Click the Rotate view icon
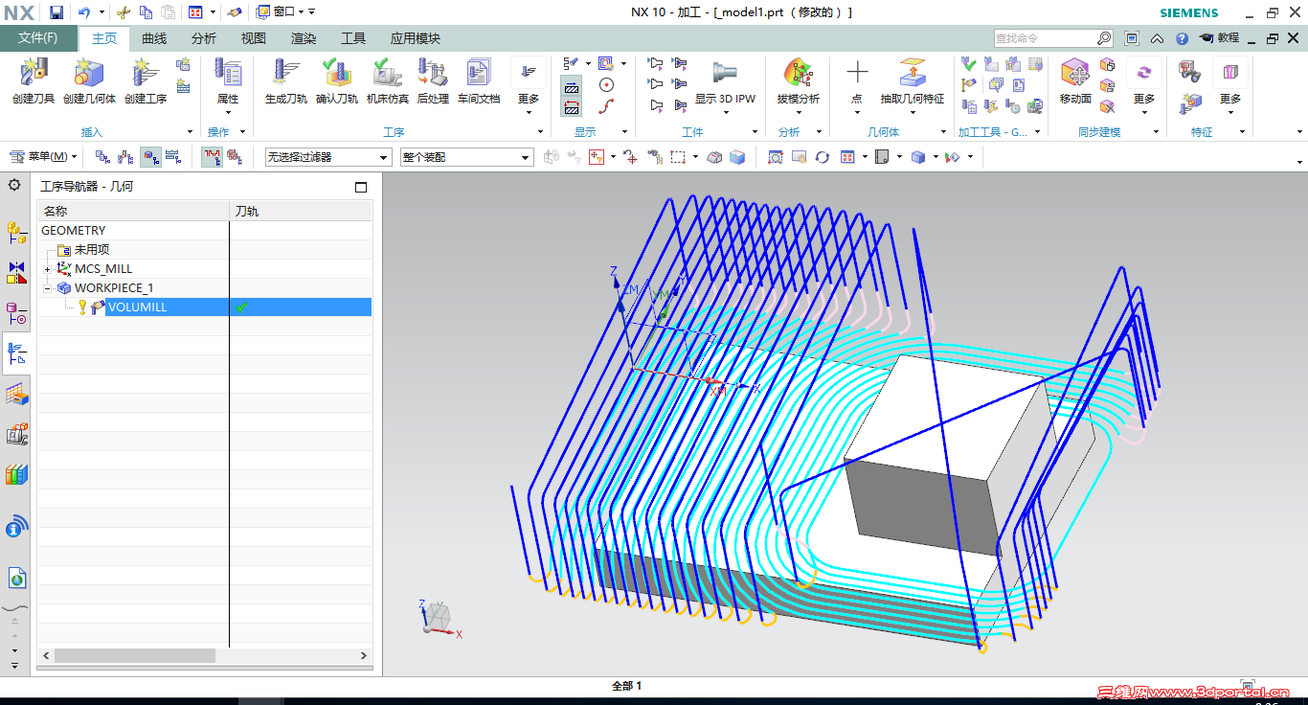 pos(822,157)
